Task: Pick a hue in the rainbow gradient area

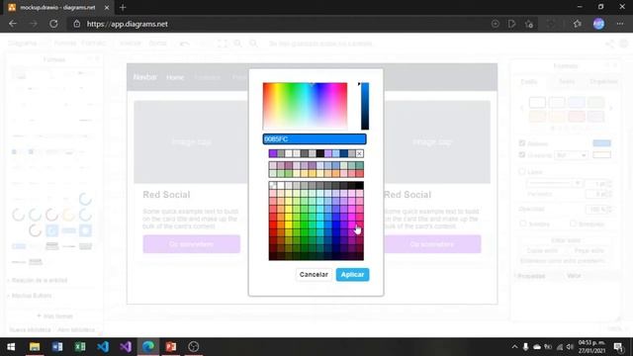Action: tap(305, 106)
